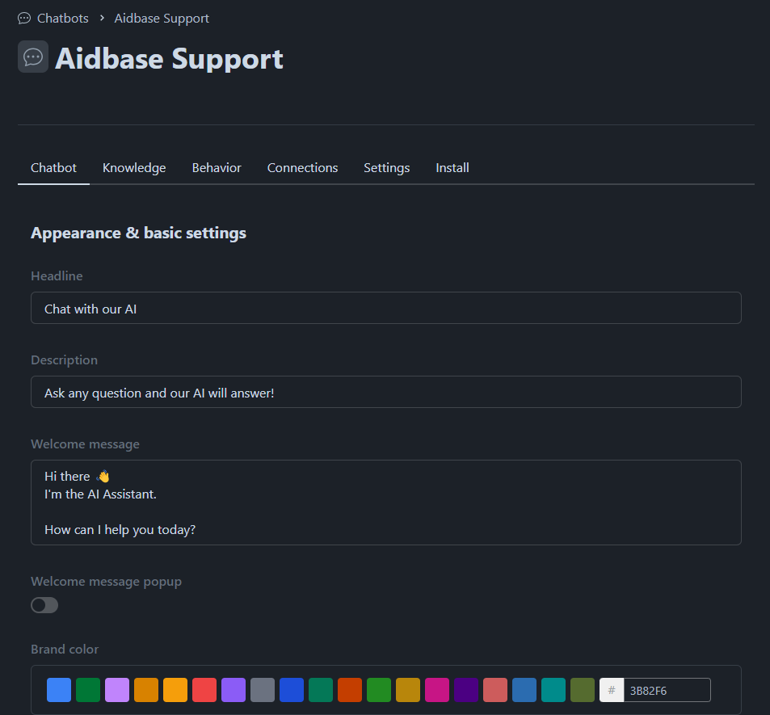Click inside the Welcome message textarea
This screenshot has height=715, width=770.
click(385, 503)
